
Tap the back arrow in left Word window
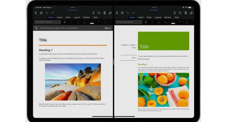[x=36, y=13]
